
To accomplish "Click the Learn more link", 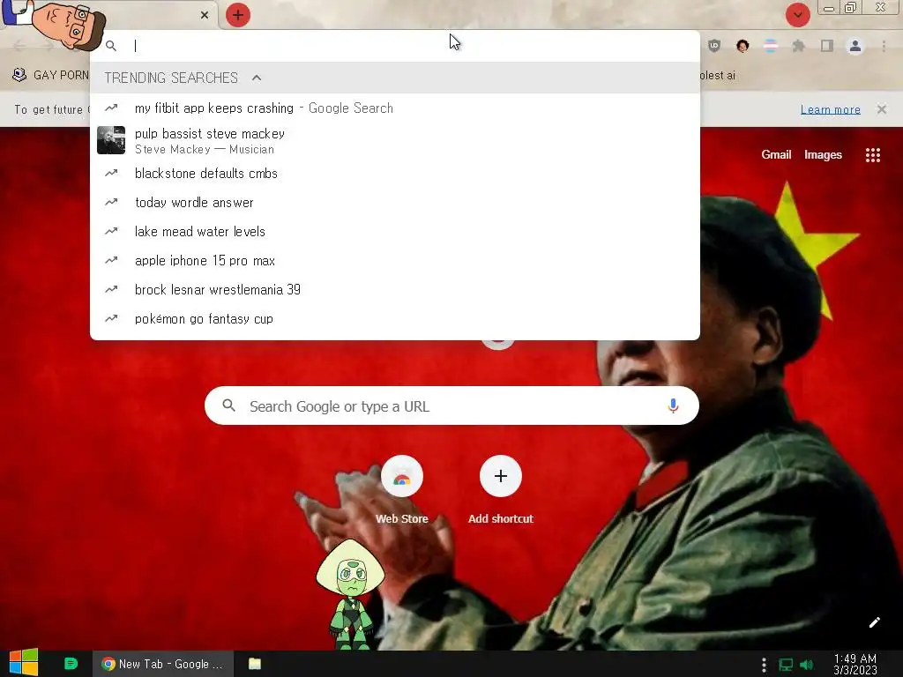I will [x=831, y=109].
